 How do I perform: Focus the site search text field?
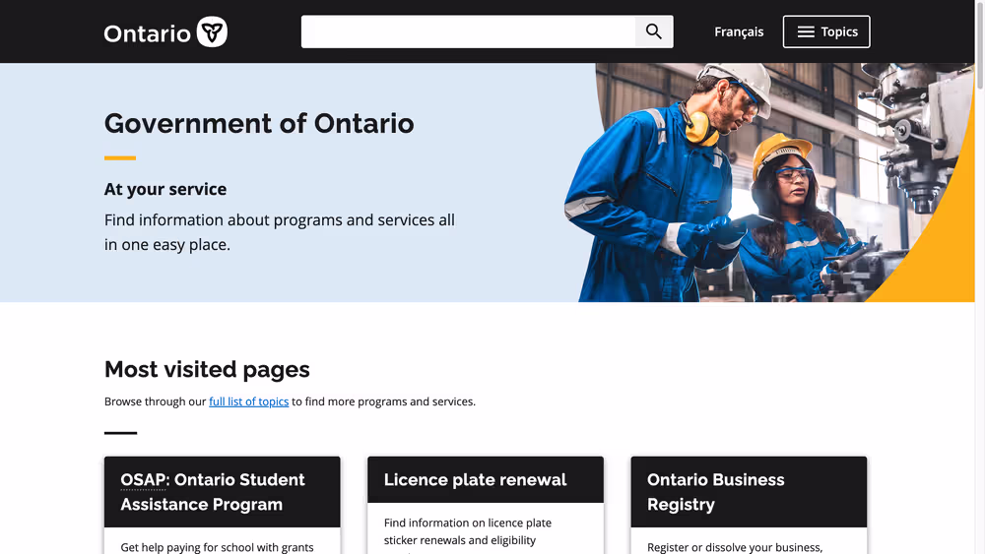click(x=468, y=31)
